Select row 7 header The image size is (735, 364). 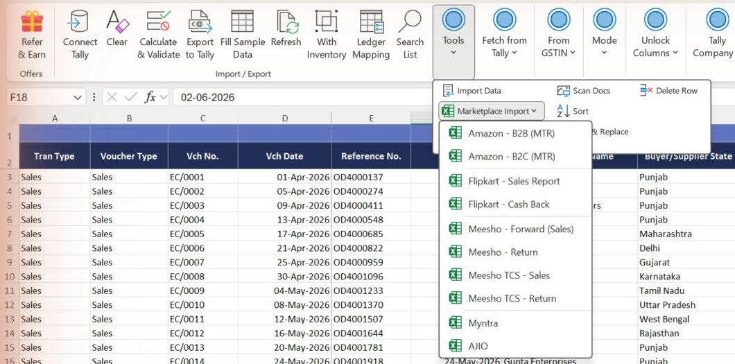[x=10, y=234]
